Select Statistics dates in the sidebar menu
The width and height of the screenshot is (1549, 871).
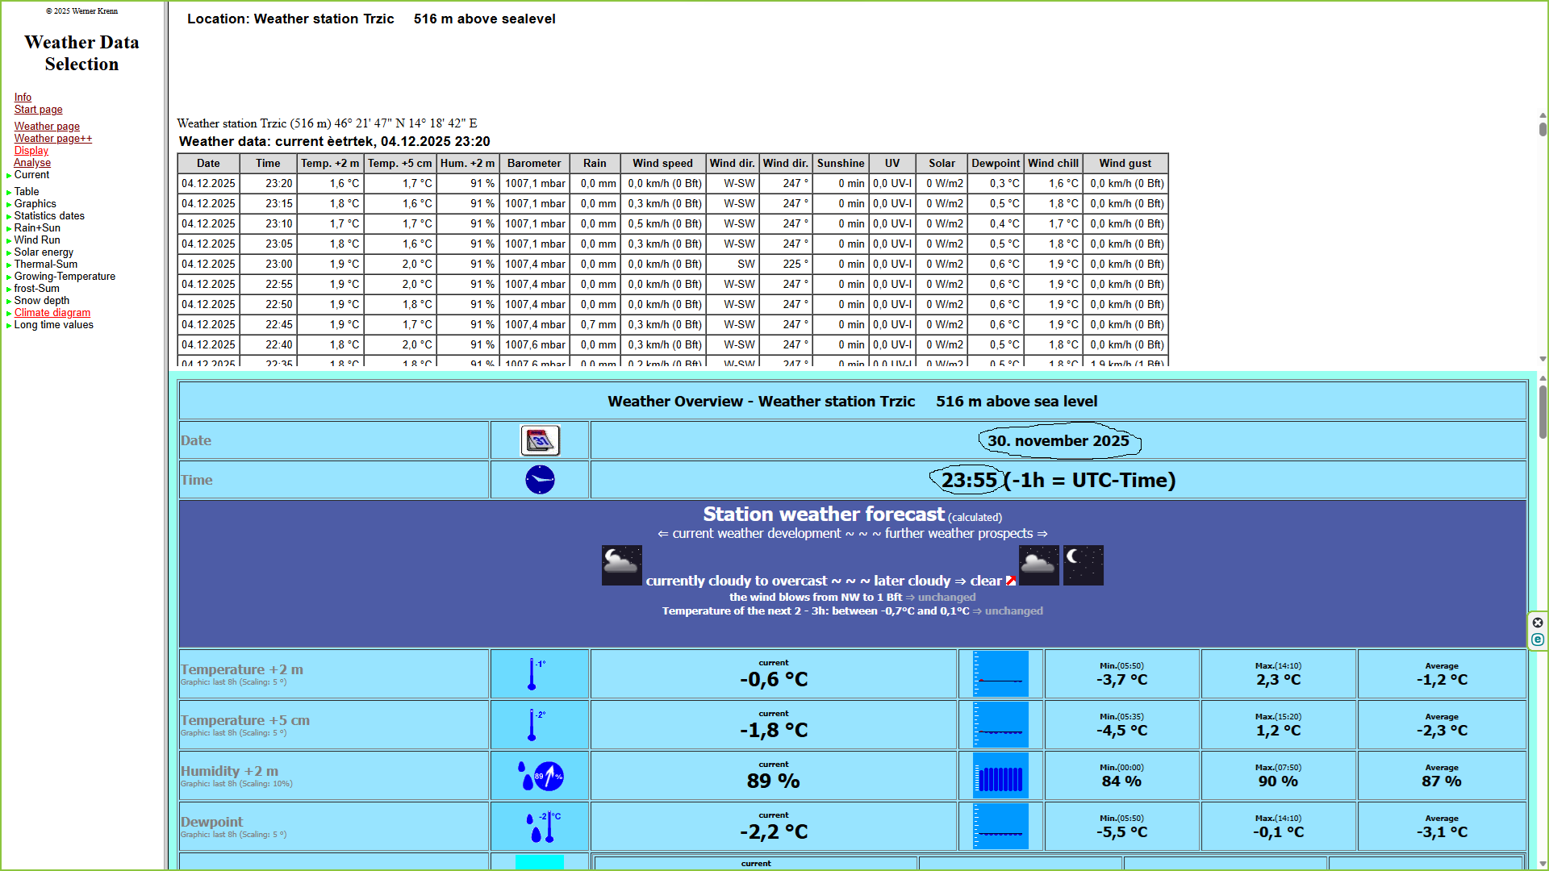pos(48,216)
